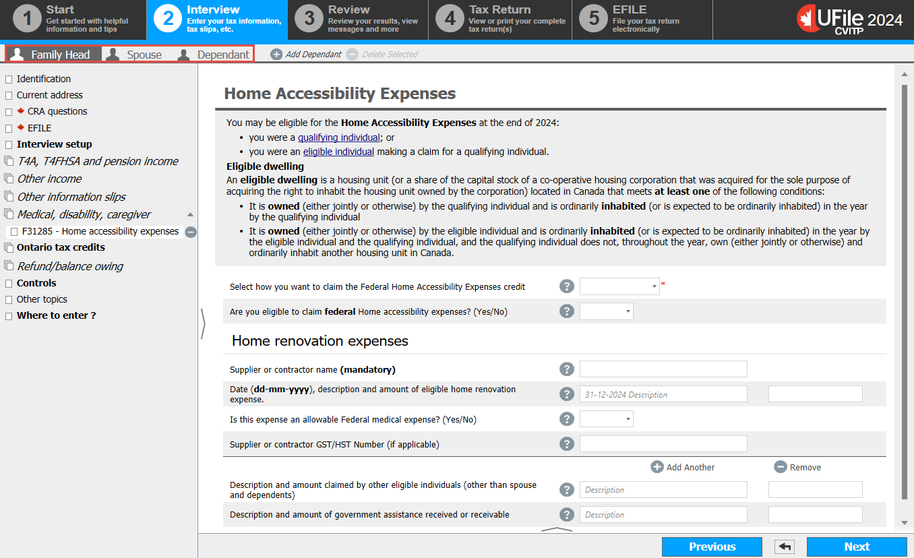914x558 pixels.
Task: Click the UFile 2024 logo
Action: click(849, 20)
